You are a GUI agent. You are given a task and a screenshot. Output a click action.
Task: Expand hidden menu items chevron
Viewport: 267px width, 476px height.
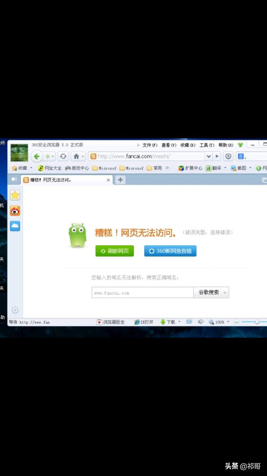click(139, 145)
